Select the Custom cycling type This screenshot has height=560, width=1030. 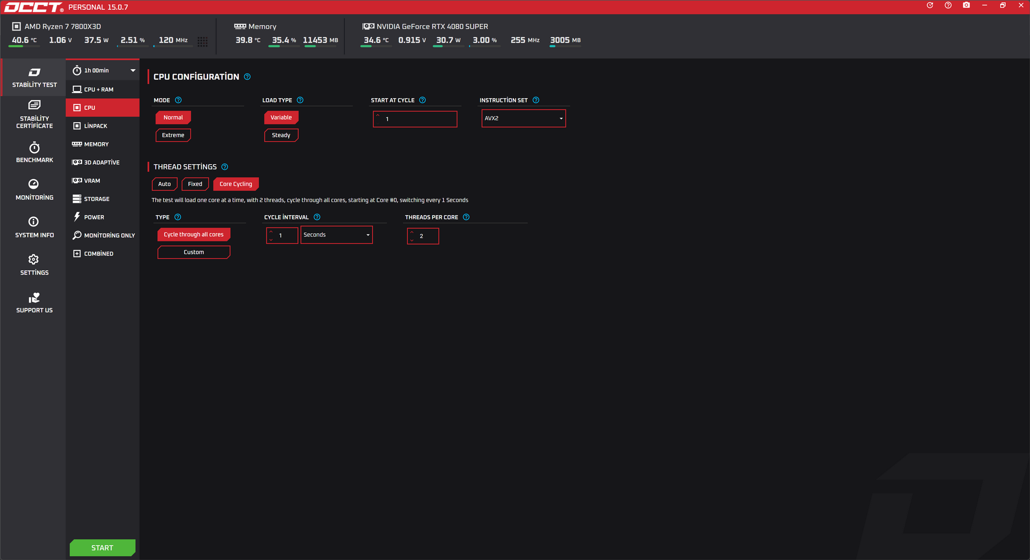[x=194, y=252]
